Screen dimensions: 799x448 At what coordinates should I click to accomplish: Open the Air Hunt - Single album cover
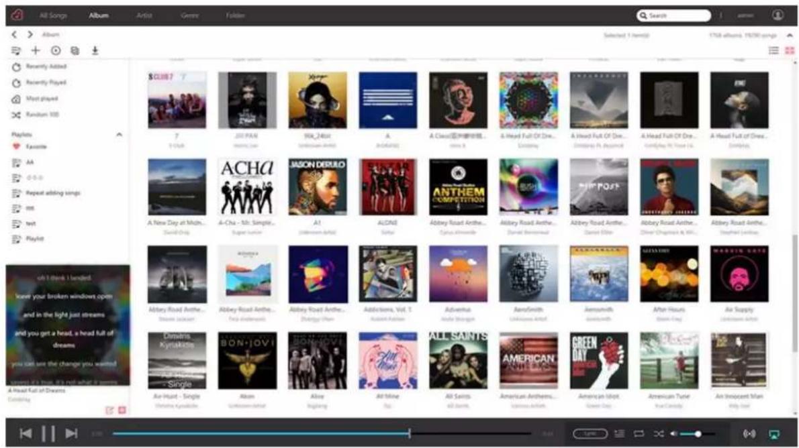coord(177,360)
